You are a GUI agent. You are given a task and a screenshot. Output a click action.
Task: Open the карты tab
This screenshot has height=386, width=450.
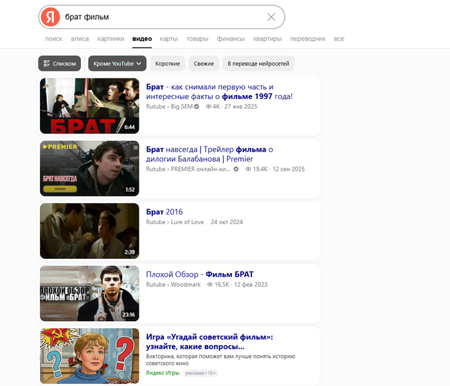click(x=168, y=39)
